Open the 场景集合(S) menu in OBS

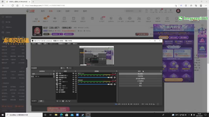point(62,44)
